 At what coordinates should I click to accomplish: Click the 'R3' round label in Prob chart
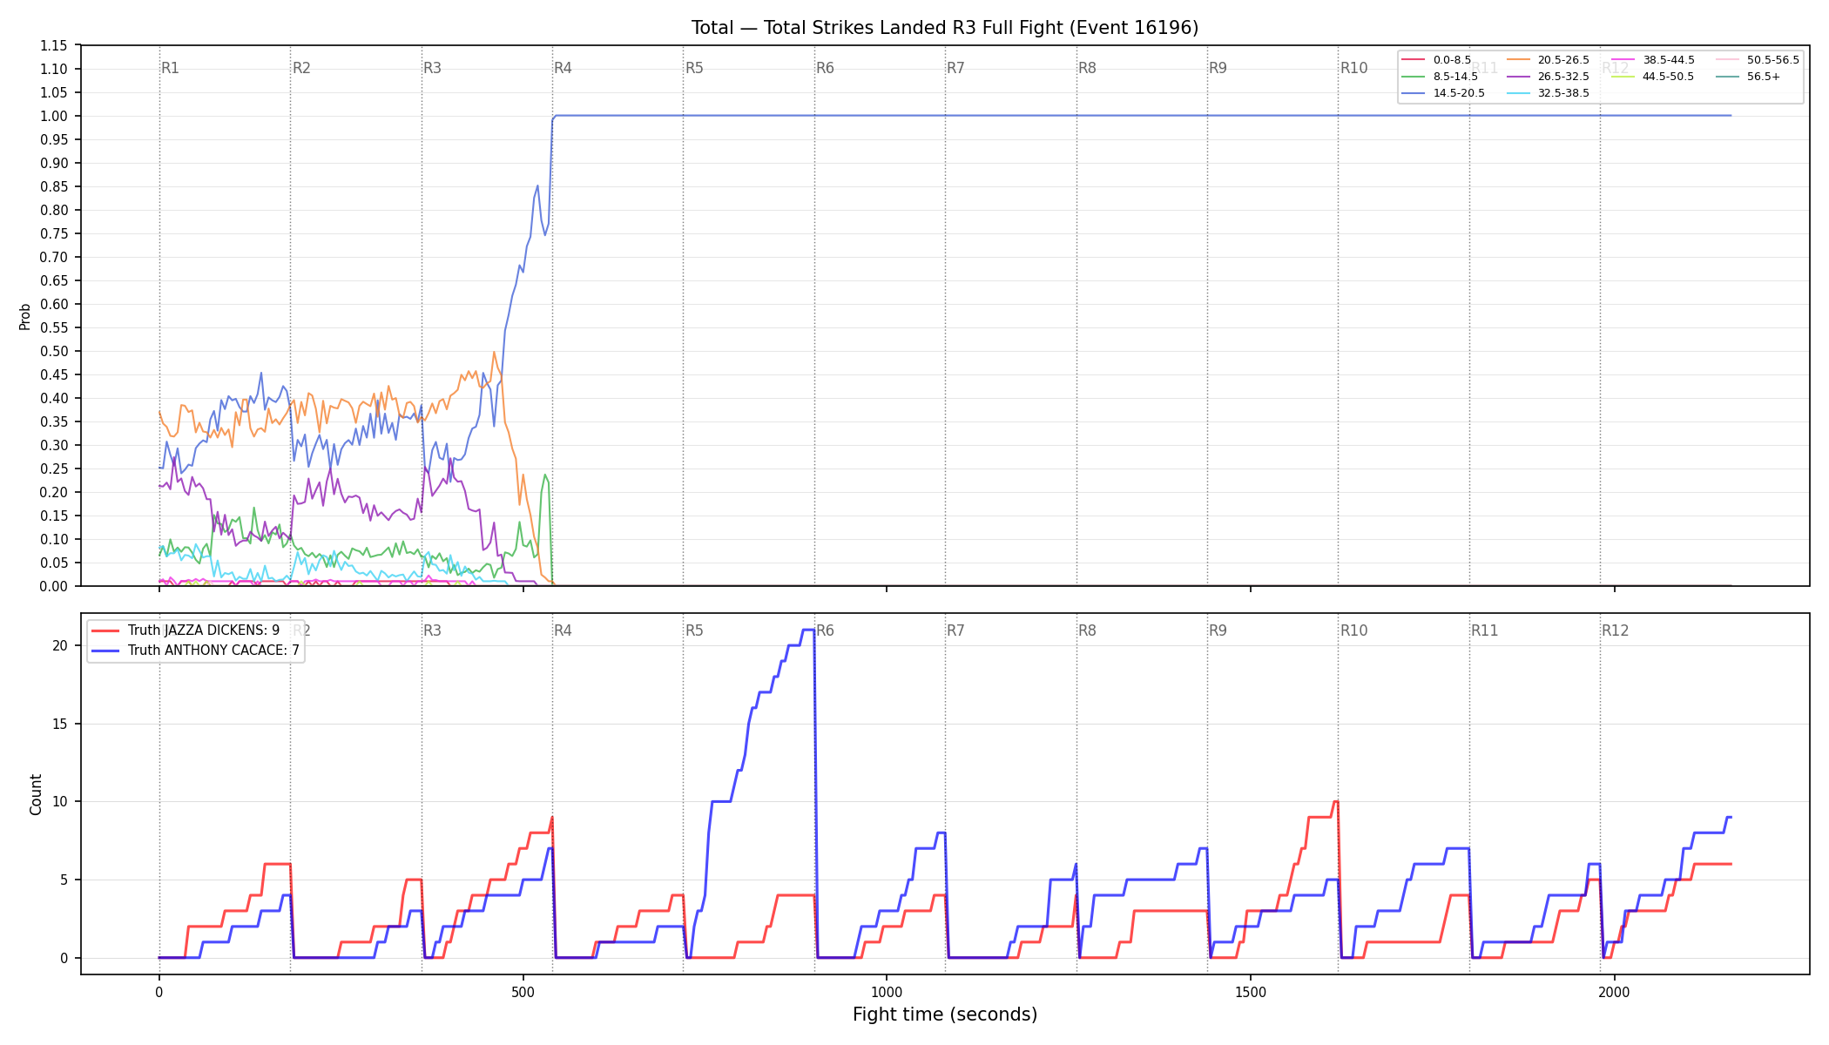[x=432, y=68]
